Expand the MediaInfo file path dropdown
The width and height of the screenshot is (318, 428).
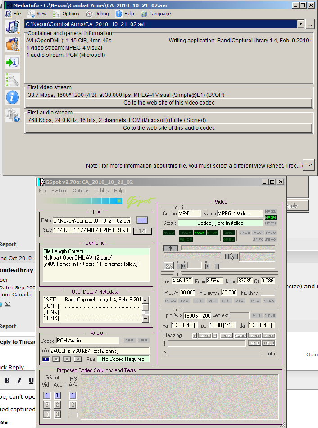pyautogui.click(x=300, y=24)
